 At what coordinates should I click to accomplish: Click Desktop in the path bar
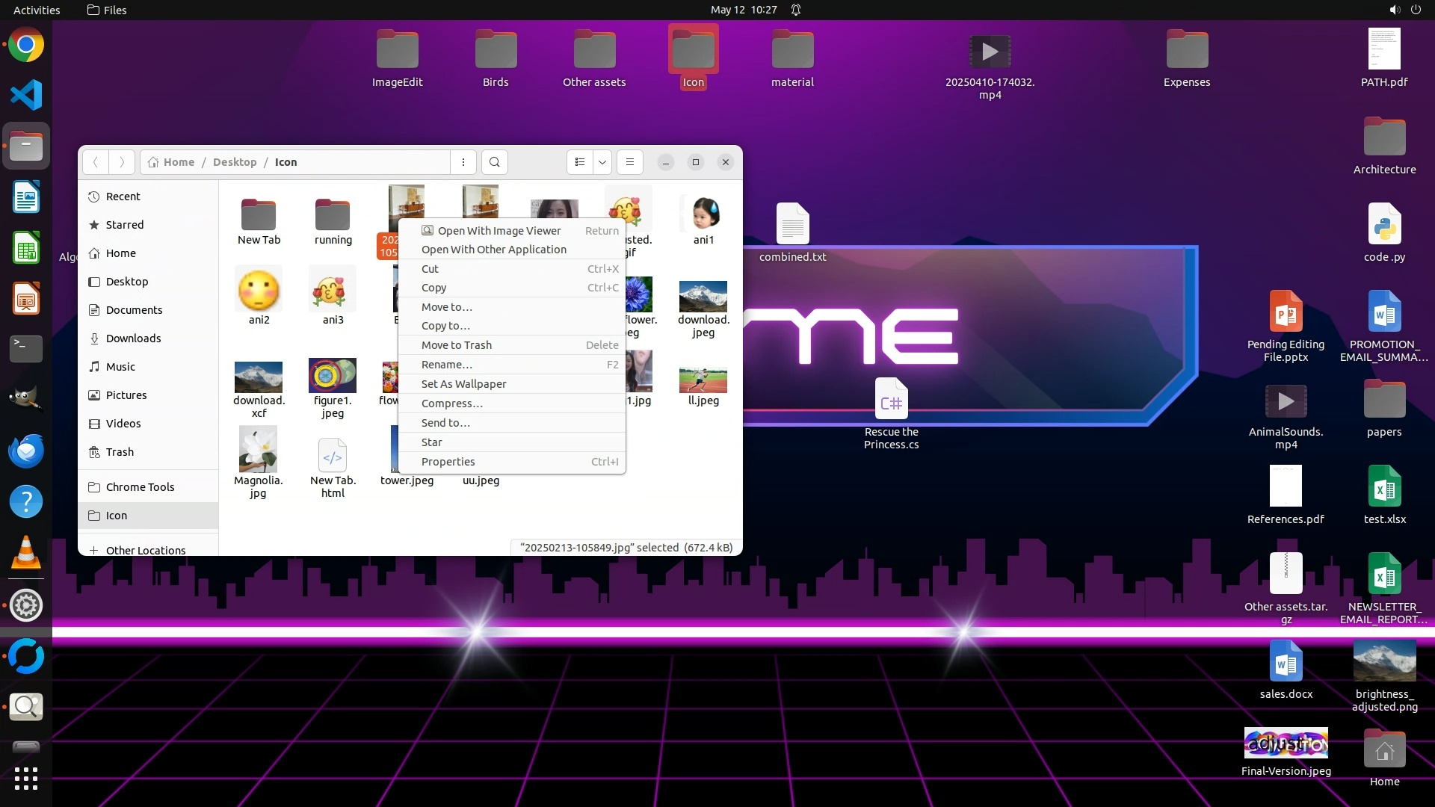coord(234,162)
